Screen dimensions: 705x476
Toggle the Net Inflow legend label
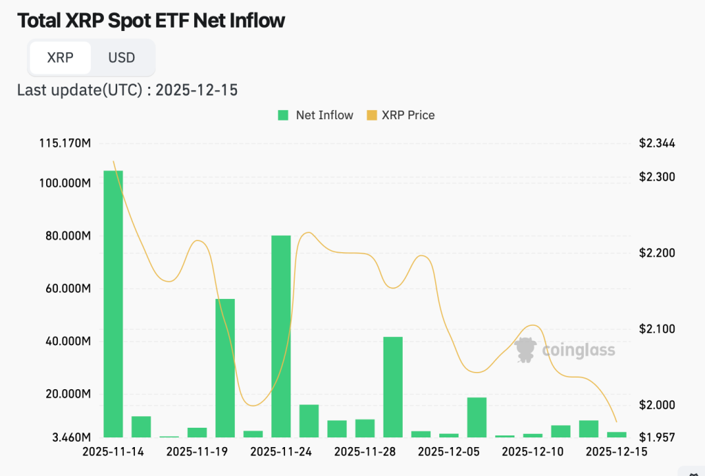click(x=324, y=115)
